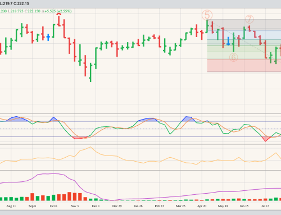This screenshot has height=215, width=281.
Task: Click the Jul 13 date label
Action: tap(265, 206)
